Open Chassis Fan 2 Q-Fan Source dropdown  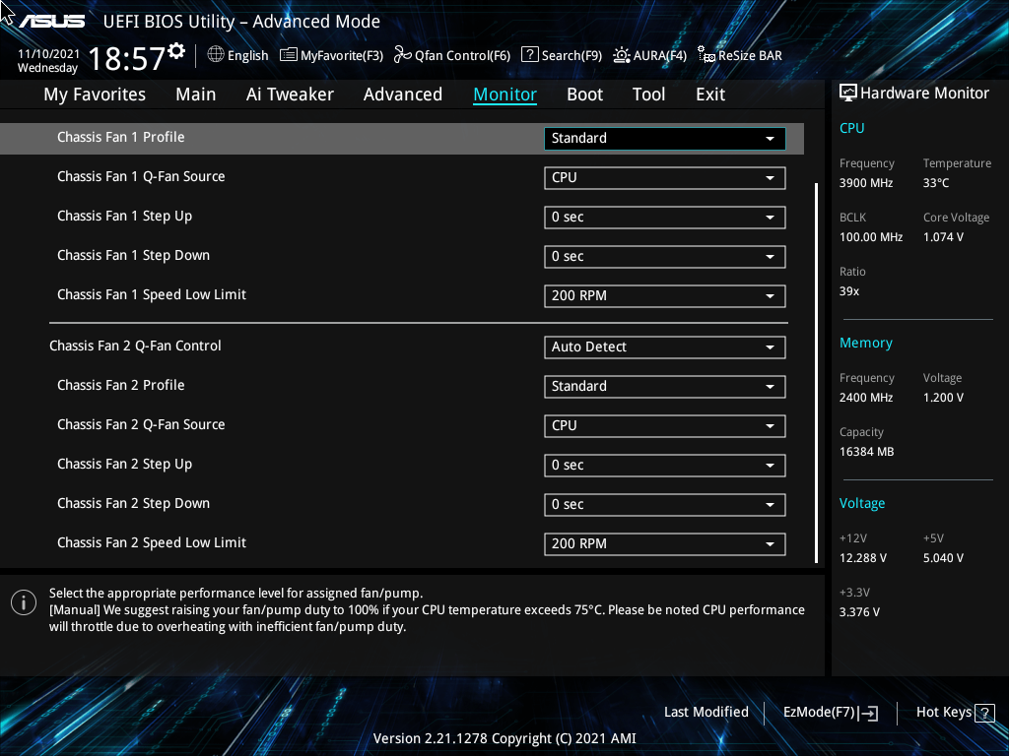(665, 425)
